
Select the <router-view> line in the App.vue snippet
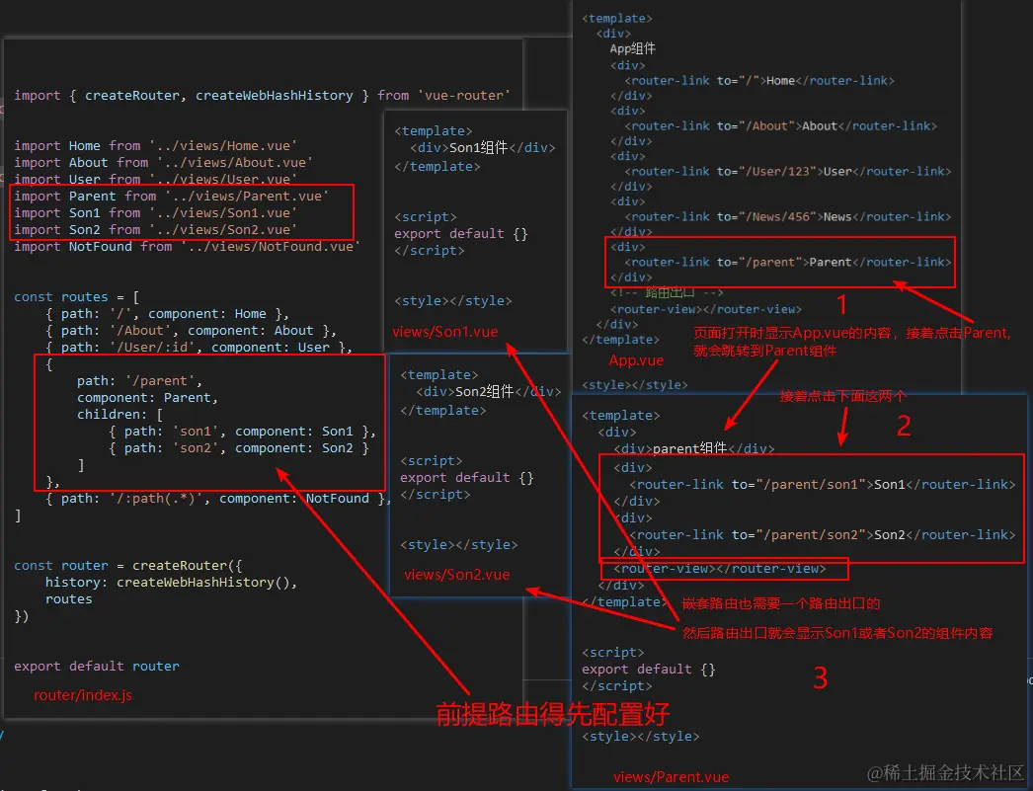click(705, 309)
